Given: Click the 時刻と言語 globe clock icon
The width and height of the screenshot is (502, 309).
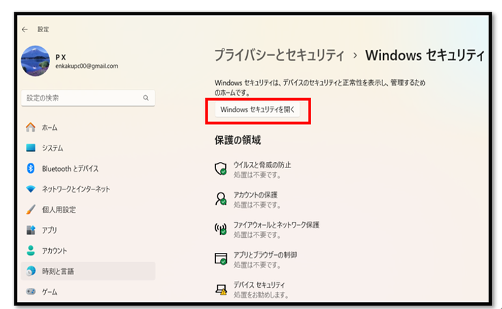Looking at the screenshot, I should click(31, 271).
